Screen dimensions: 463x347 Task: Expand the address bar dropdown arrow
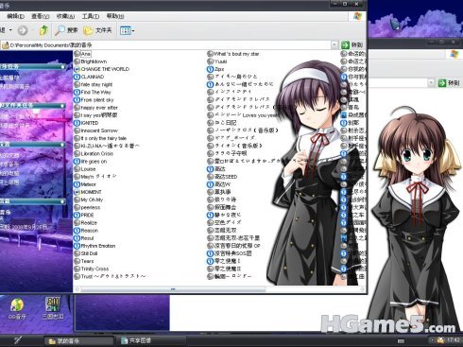tap(334, 45)
